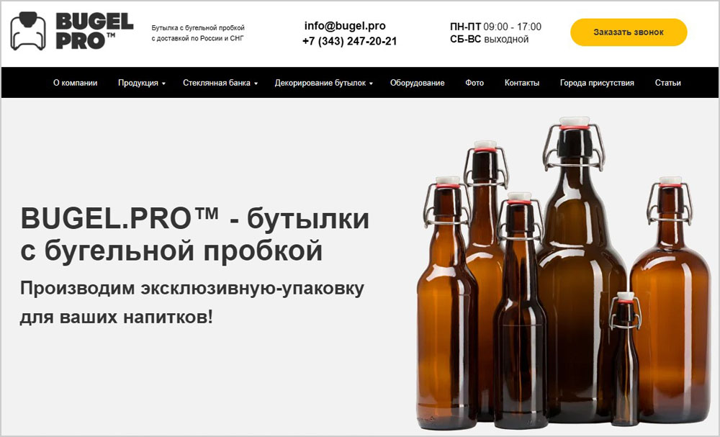720x437 pixels.
Task: Open the 'О компании' menu item
Action: pos(76,83)
